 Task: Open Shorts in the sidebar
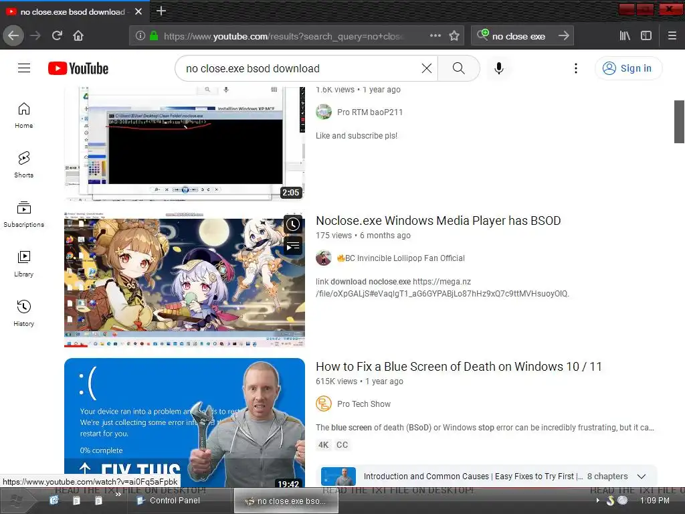click(x=23, y=165)
